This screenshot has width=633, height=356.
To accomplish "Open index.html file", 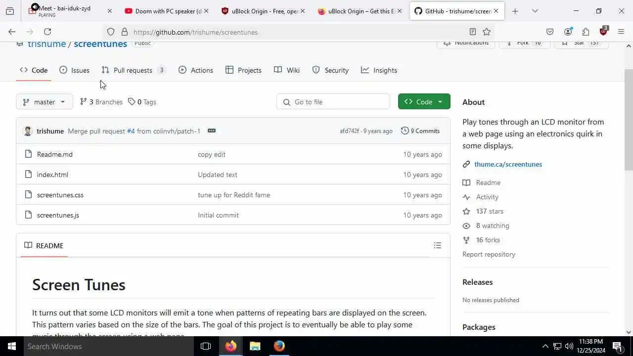I will [52, 175].
